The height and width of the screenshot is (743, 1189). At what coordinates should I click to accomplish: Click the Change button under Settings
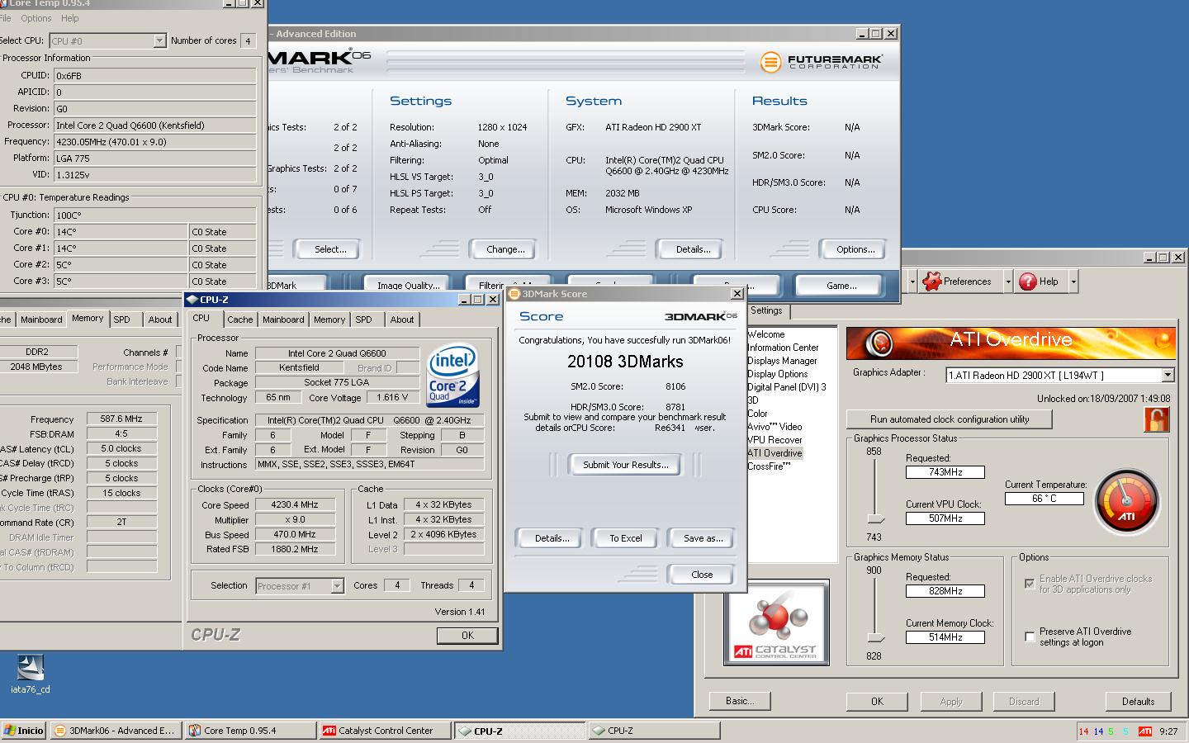coord(505,249)
